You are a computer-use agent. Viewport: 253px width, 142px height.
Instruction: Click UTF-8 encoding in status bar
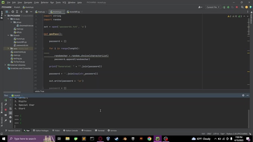click(x=216, y=134)
